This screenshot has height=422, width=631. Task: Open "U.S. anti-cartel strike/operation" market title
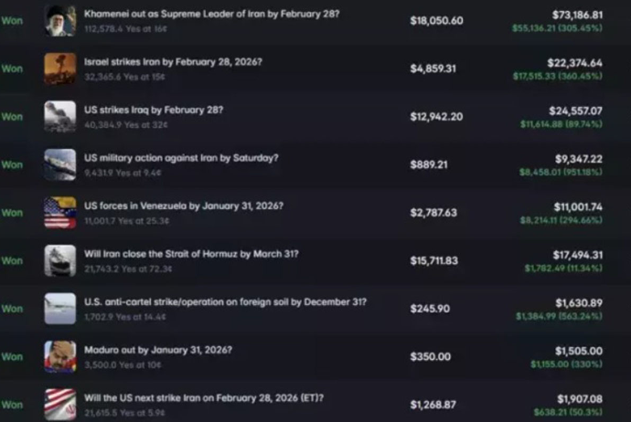pyautogui.click(x=225, y=301)
